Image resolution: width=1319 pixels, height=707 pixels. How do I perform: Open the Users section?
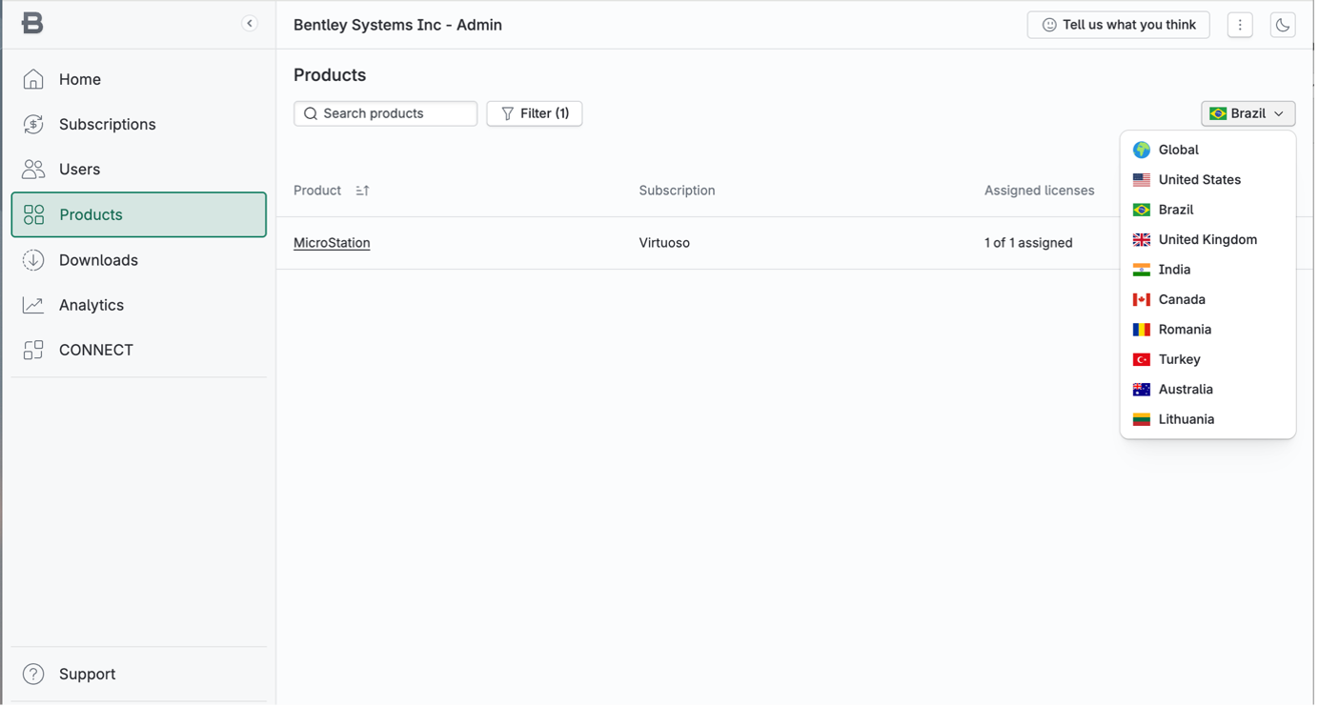pos(139,169)
